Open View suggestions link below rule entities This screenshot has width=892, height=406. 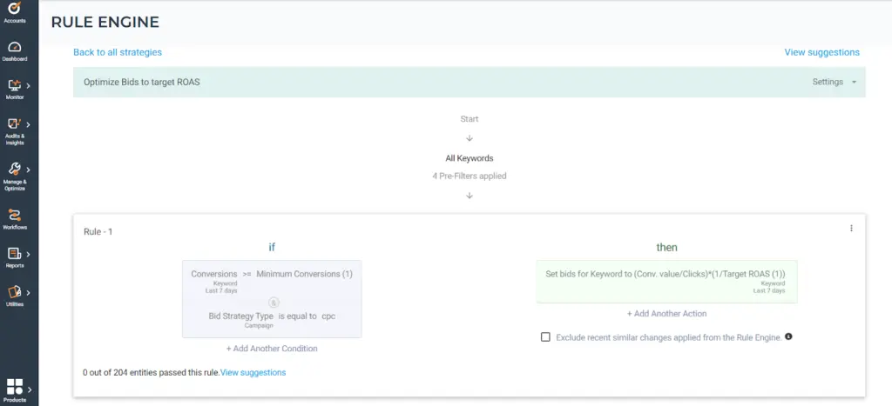coord(253,372)
